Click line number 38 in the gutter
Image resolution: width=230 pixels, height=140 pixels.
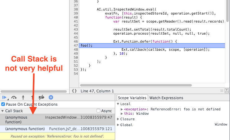coord(76,9)
